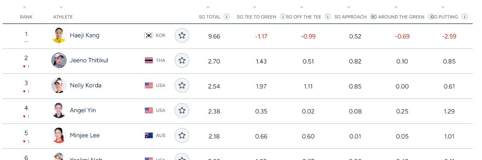The height and width of the screenshot is (160, 482).
Task: Sort by the Rank column arrow
Action: (25, 7)
